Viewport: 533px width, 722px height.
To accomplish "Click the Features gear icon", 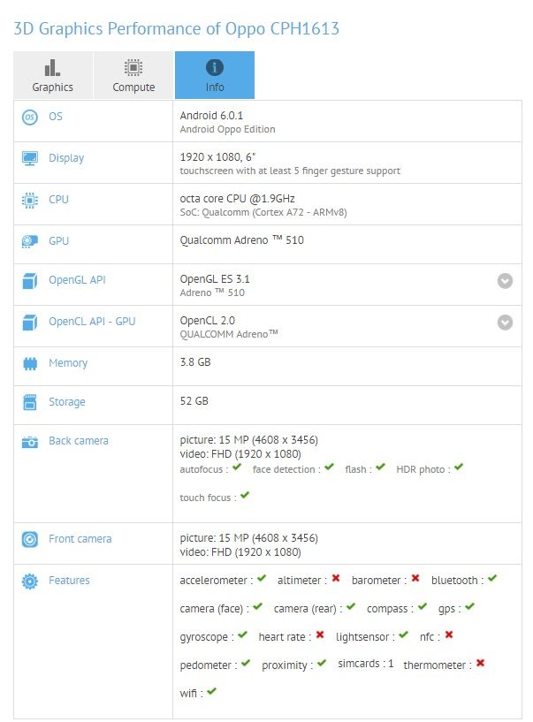I will click(x=30, y=581).
